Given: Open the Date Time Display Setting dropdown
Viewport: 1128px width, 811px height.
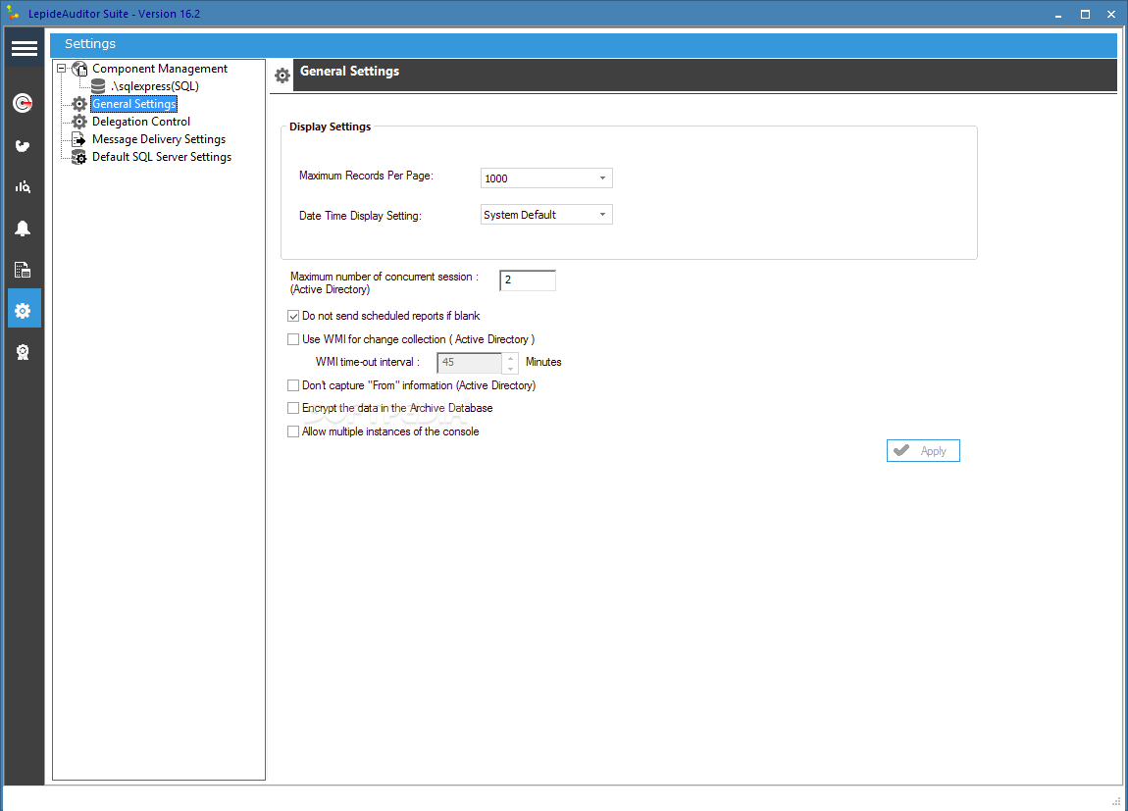Looking at the screenshot, I should (x=603, y=215).
